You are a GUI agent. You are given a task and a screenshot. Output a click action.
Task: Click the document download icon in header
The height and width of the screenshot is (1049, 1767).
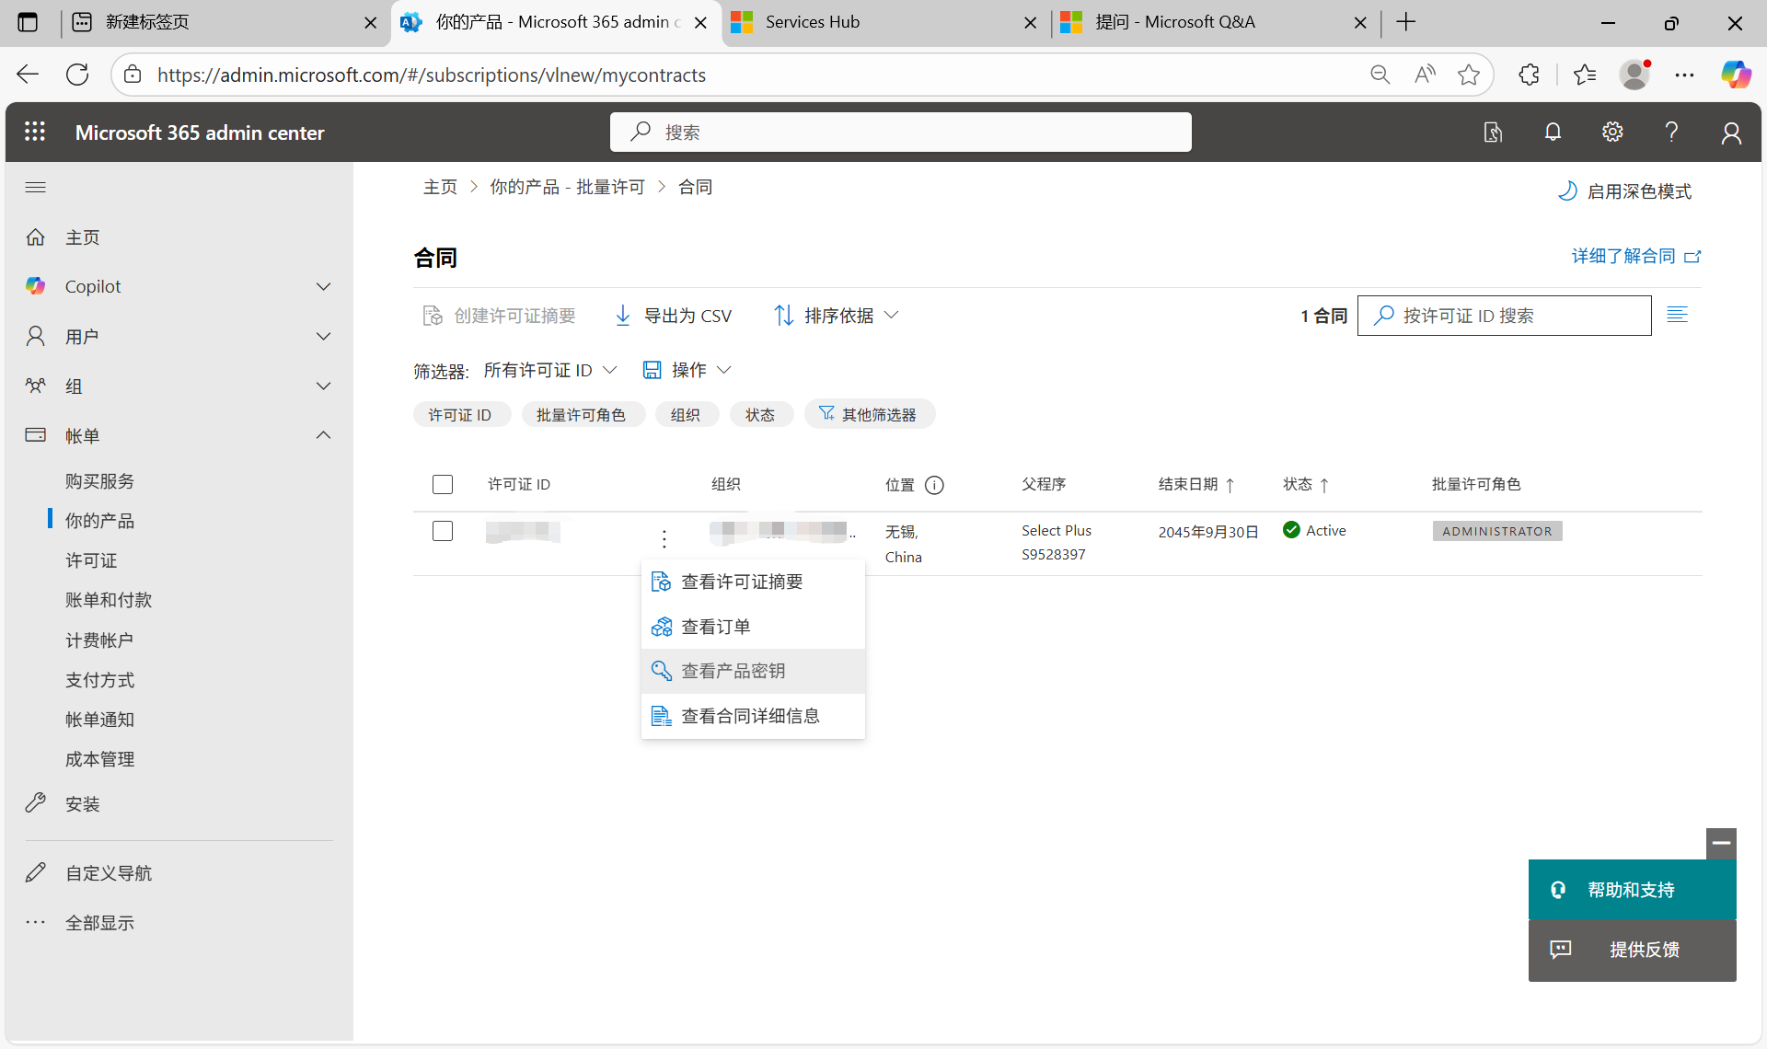(1493, 133)
